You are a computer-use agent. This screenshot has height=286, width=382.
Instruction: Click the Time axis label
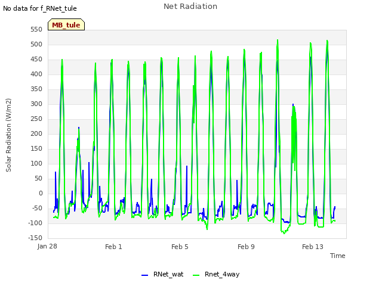(x=337, y=256)
